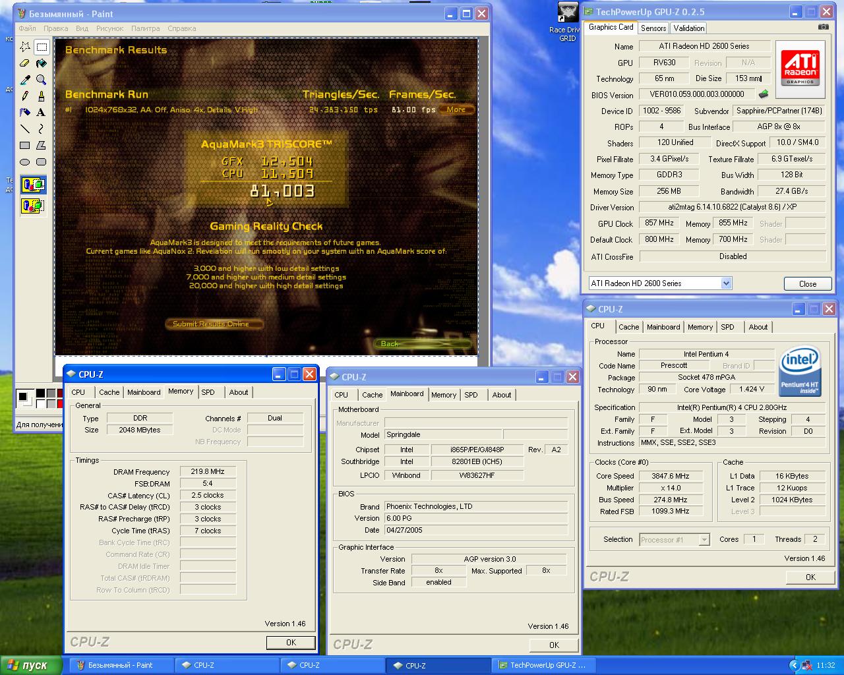Pick the black color in Paint palette
Screen dimensions: 844x675
point(41,393)
